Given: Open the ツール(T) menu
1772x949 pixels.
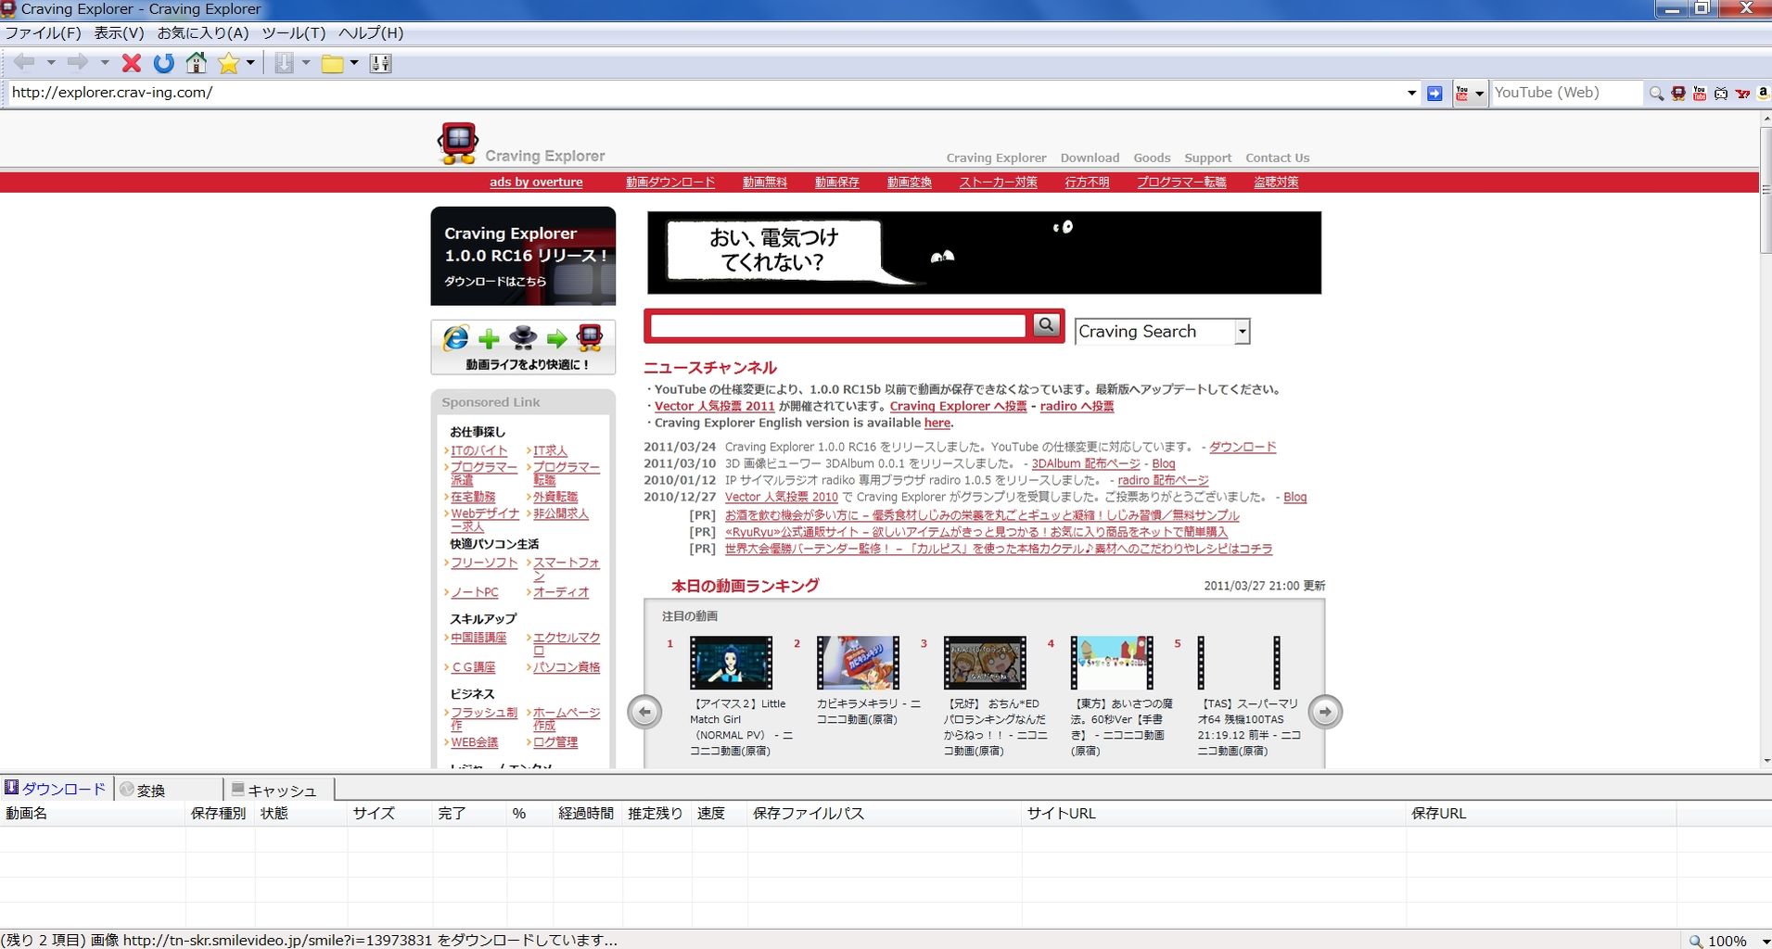Looking at the screenshot, I should pos(294,32).
